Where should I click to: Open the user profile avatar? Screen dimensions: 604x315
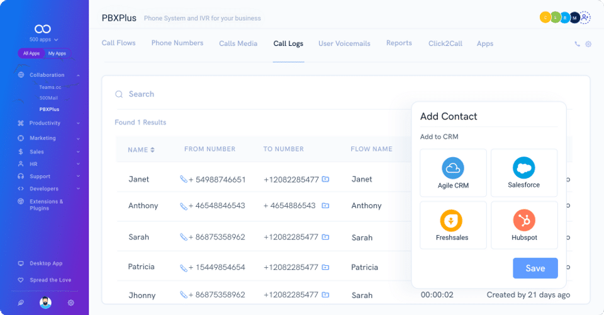pyautogui.click(x=45, y=302)
